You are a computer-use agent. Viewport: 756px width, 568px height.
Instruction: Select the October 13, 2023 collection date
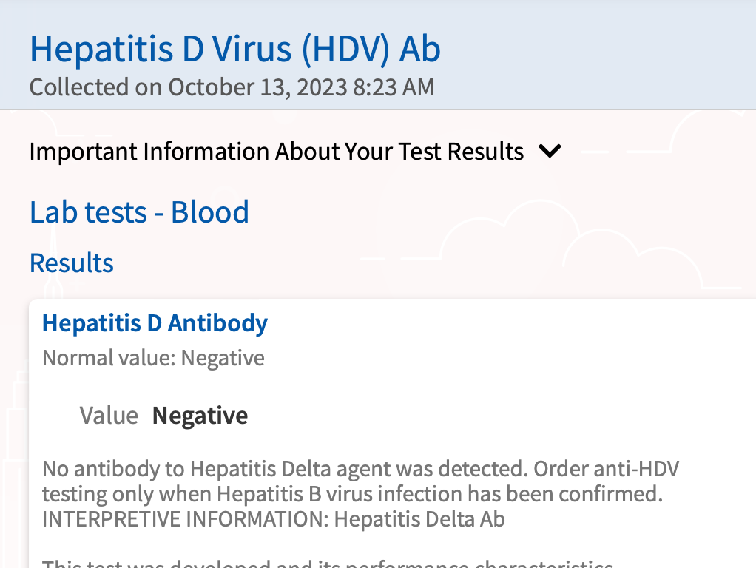(257, 87)
